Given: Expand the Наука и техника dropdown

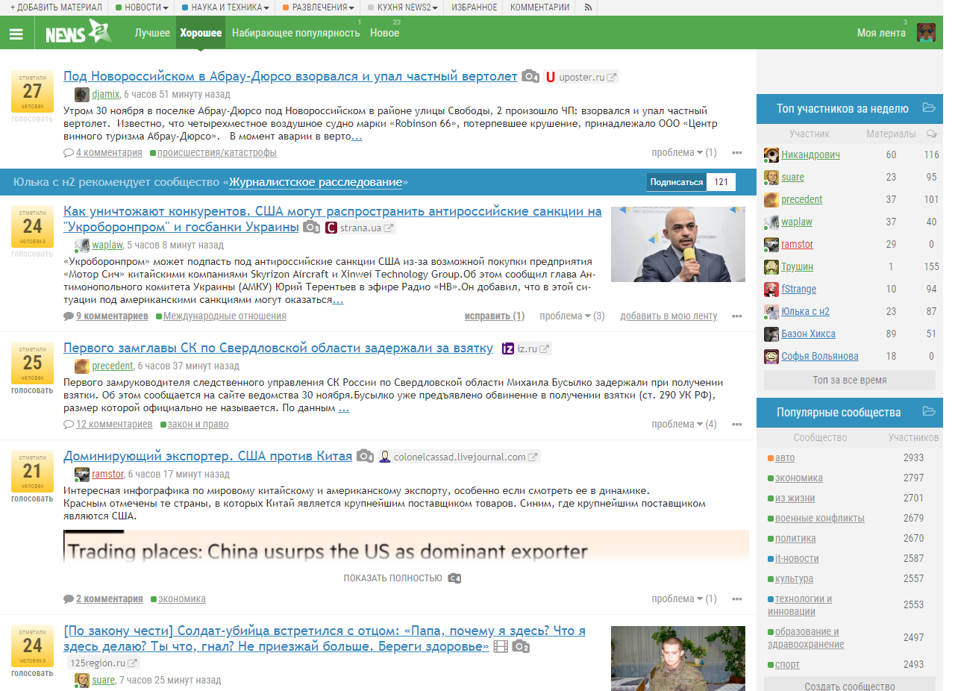Looking at the screenshot, I should 226,7.
